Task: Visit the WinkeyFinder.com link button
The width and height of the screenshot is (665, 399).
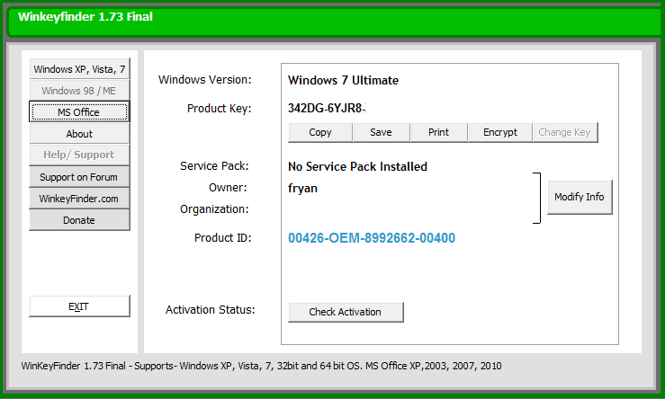Action: (x=79, y=199)
